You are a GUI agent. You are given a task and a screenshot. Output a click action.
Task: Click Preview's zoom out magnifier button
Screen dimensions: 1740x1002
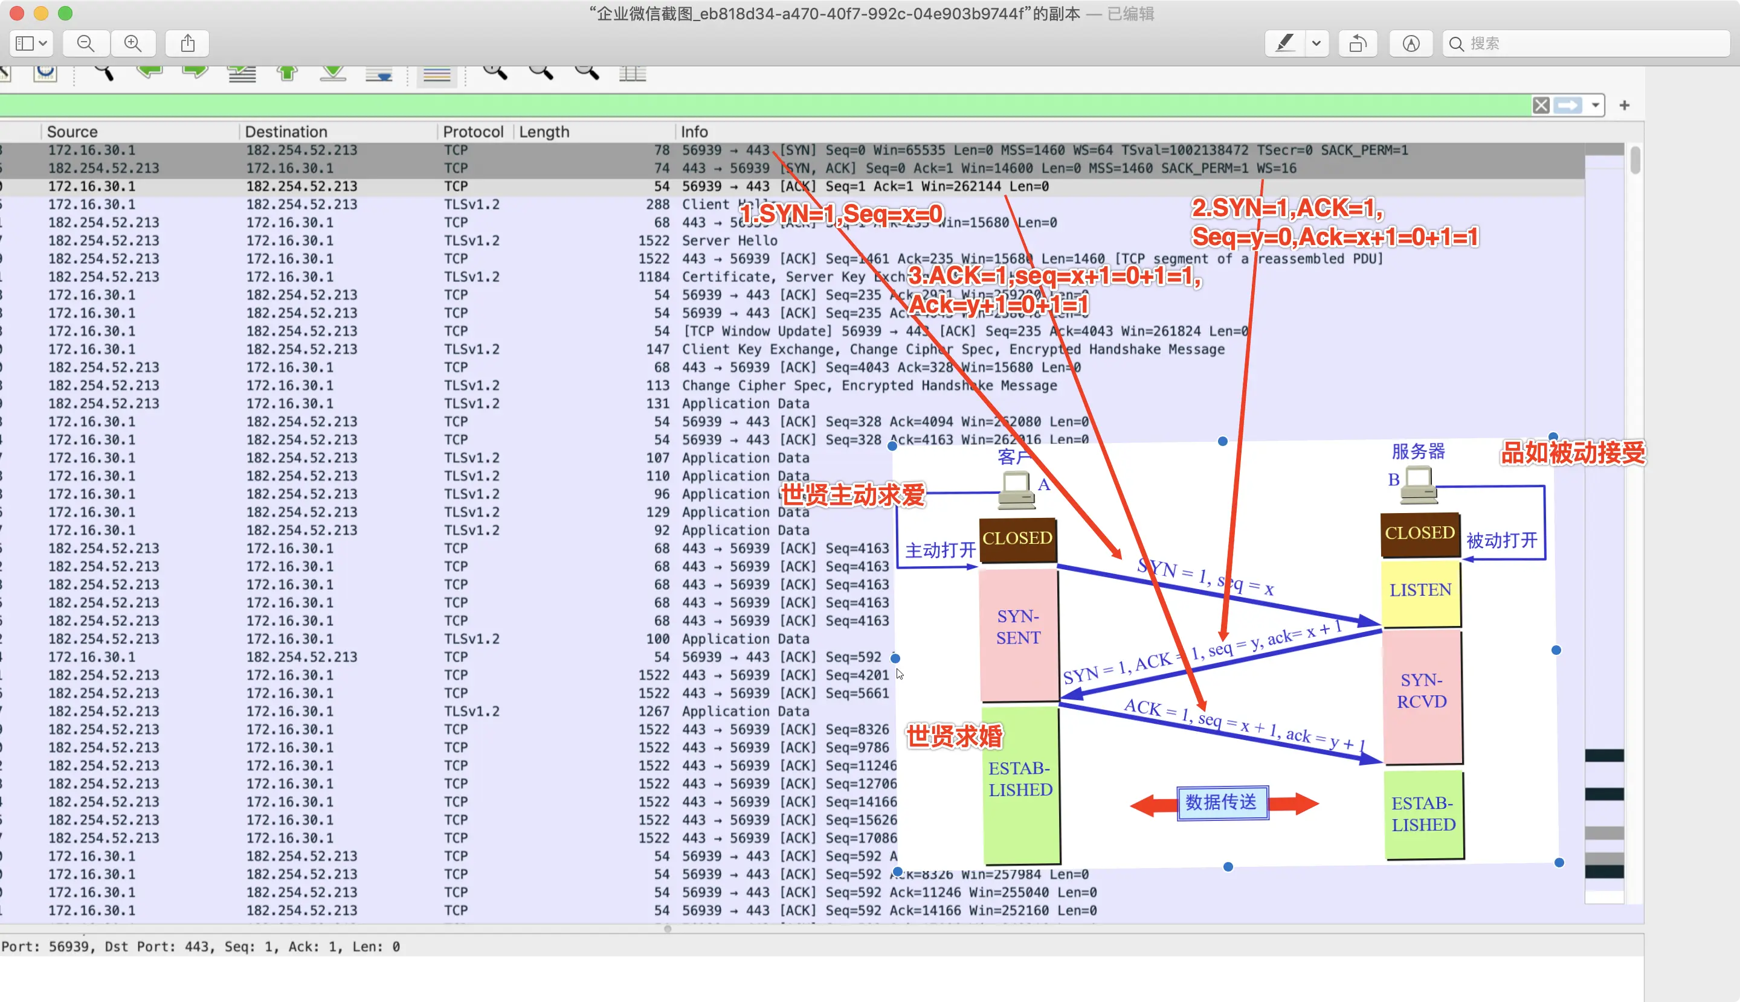[85, 43]
